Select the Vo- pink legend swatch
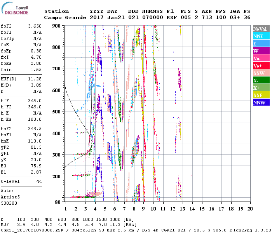Screen dimensions: 272x233 point(261,58)
